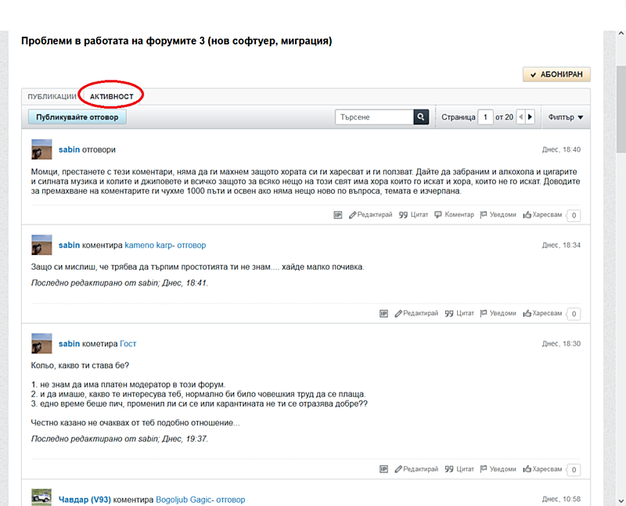The height and width of the screenshot is (506, 626).
Task: Click Публикувайте отговор button
Action: coord(77,117)
